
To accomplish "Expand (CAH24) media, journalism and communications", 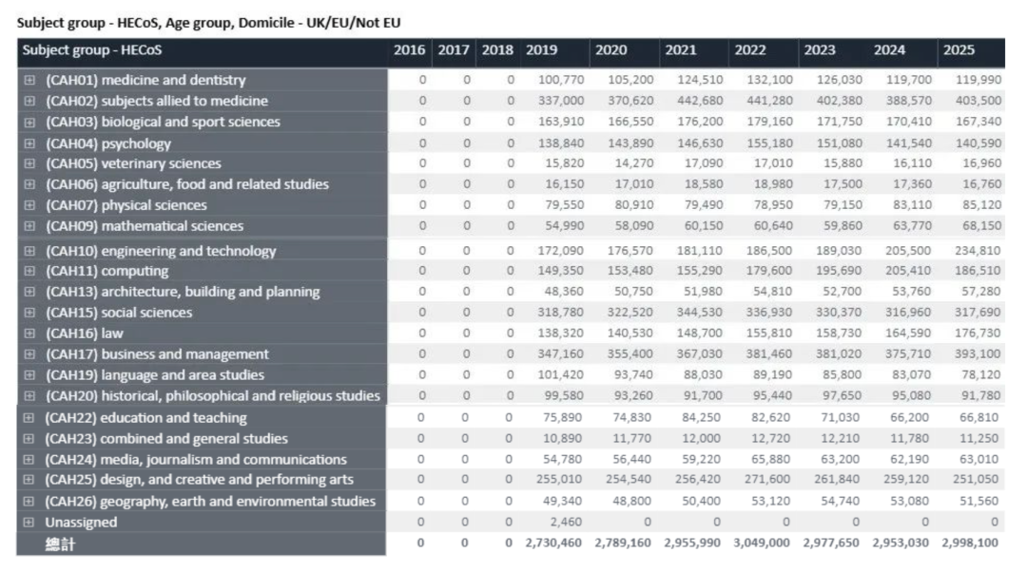I will click(29, 460).
